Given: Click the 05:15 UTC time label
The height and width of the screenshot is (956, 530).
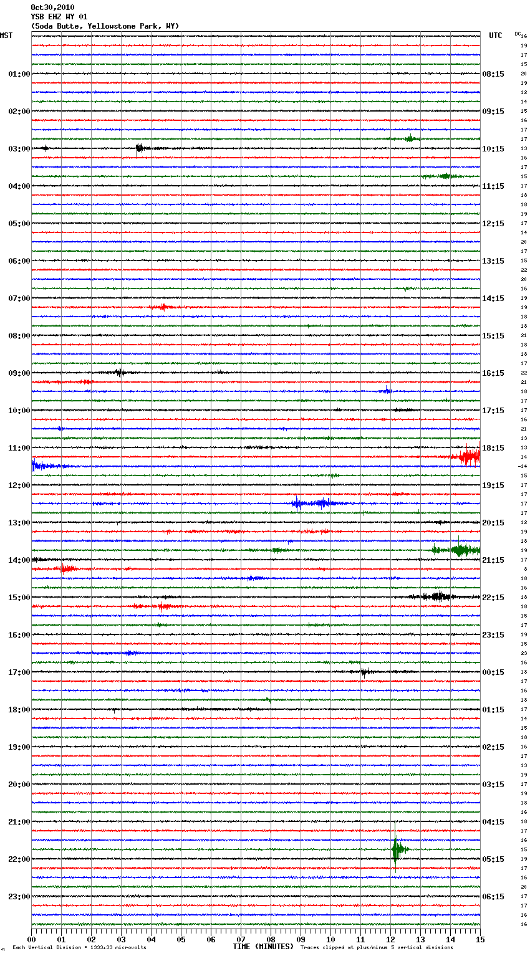Looking at the screenshot, I should tap(493, 859).
